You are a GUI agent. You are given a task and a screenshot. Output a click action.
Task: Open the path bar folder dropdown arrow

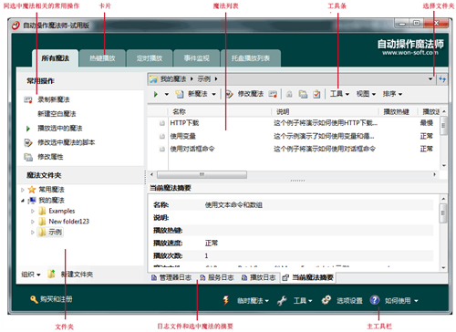coord(430,79)
